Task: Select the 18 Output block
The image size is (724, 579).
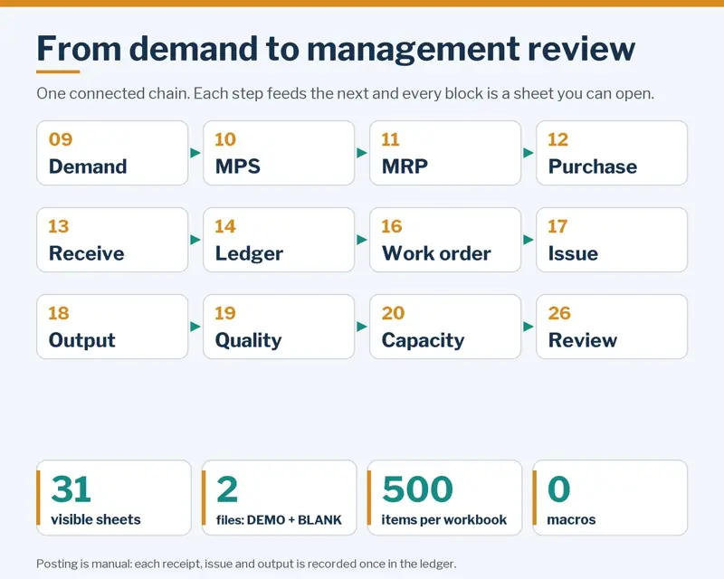Action: coord(112,327)
